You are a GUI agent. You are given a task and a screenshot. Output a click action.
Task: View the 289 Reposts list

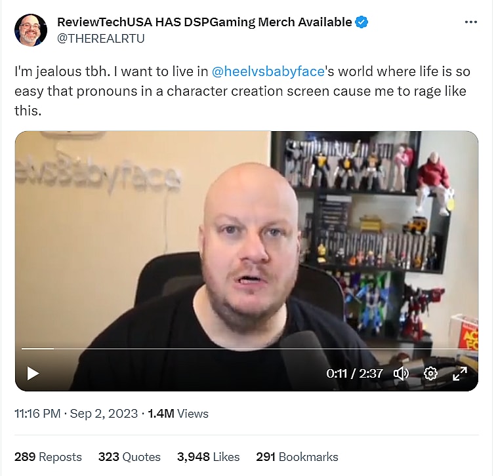pos(48,457)
